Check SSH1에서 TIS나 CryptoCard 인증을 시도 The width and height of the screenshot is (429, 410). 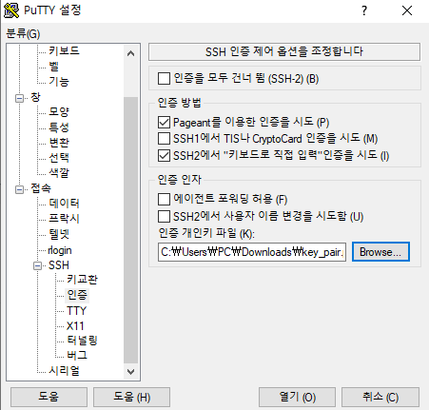pos(164,139)
